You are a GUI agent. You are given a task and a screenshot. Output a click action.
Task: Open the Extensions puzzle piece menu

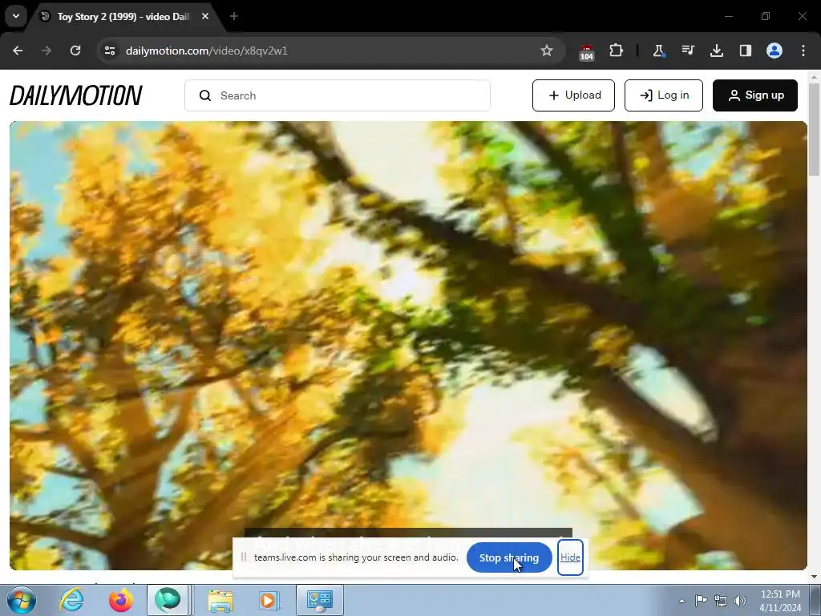617,51
